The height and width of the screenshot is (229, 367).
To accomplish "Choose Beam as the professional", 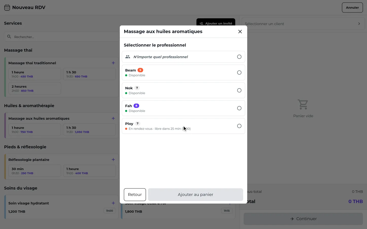I will [183, 73].
